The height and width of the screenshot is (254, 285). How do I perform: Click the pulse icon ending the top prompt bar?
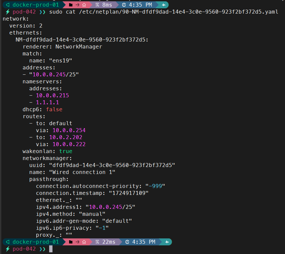[x=163, y=5]
